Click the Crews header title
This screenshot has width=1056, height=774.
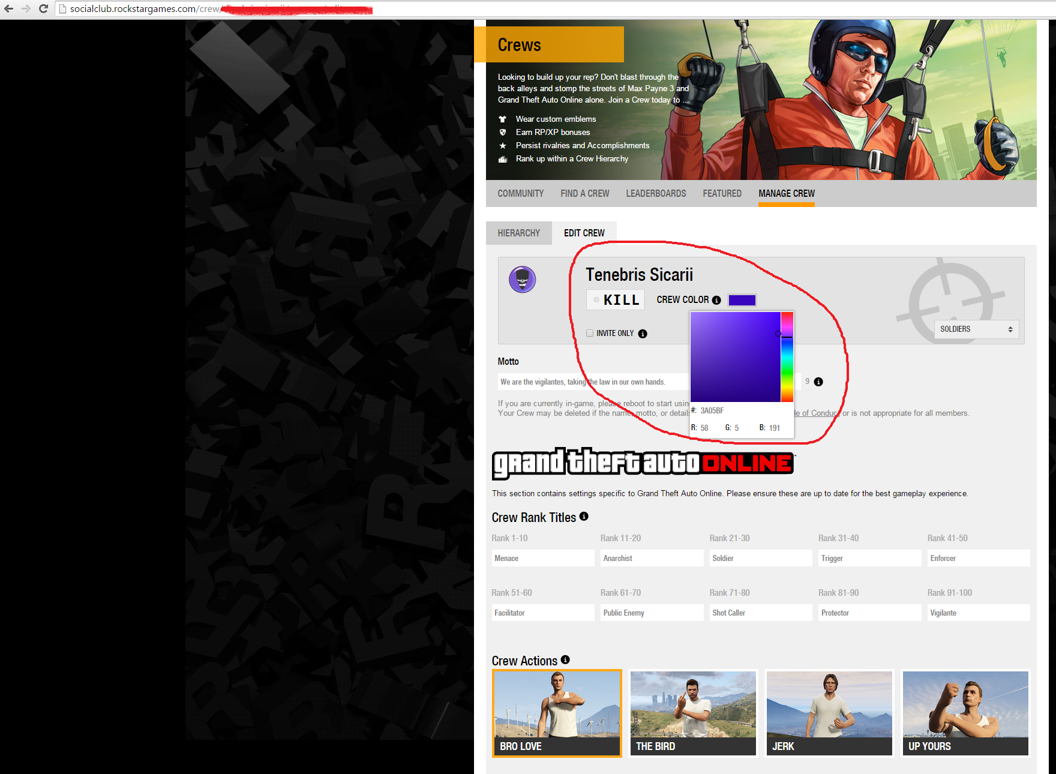pos(520,45)
